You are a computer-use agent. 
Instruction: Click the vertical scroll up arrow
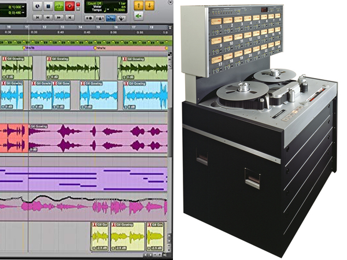[x=169, y=236]
